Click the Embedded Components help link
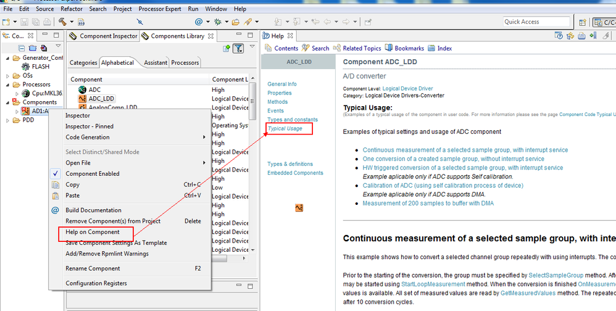 tap(295, 173)
